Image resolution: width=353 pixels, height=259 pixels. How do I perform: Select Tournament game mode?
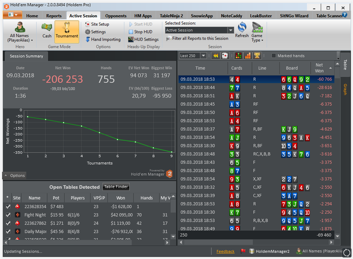(67, 31)
